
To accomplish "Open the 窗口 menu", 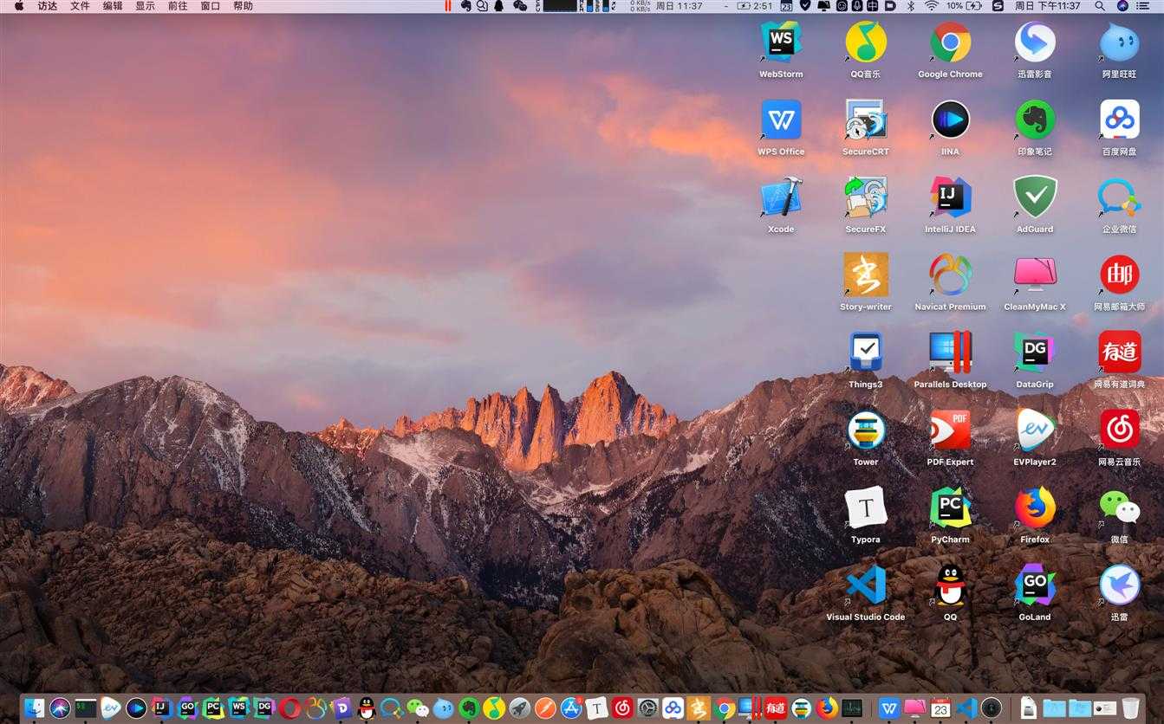I will 210,6.
